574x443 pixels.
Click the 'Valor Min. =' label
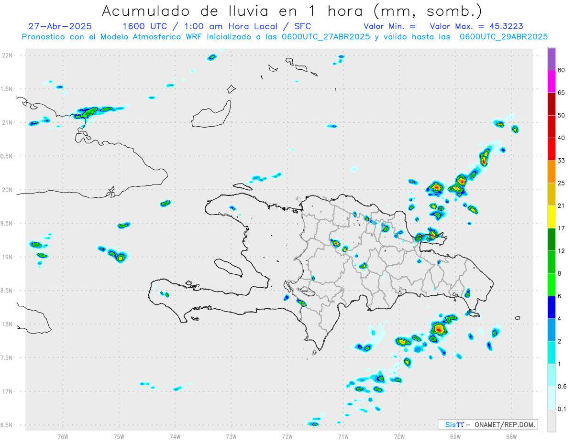click(x=390, y=26)
